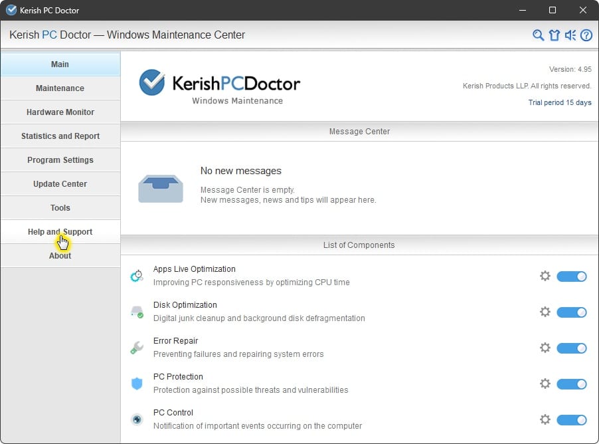
Task: Click the Apps Live Optimization title
Action: (194, 269)
